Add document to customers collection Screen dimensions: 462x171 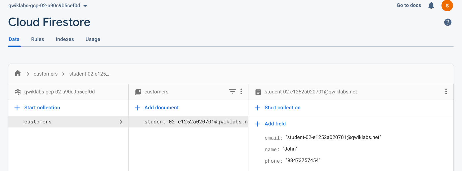coord(162,108)
